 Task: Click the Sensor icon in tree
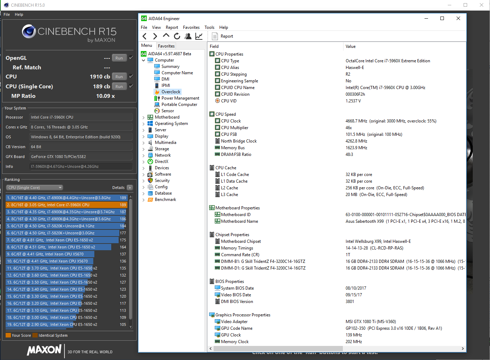tap(157, 111)
